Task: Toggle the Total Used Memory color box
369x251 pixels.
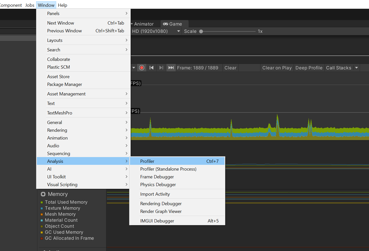Action: pos(42,202)
